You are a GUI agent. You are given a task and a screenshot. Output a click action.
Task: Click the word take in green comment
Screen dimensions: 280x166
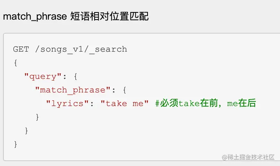tap(189, 103)
